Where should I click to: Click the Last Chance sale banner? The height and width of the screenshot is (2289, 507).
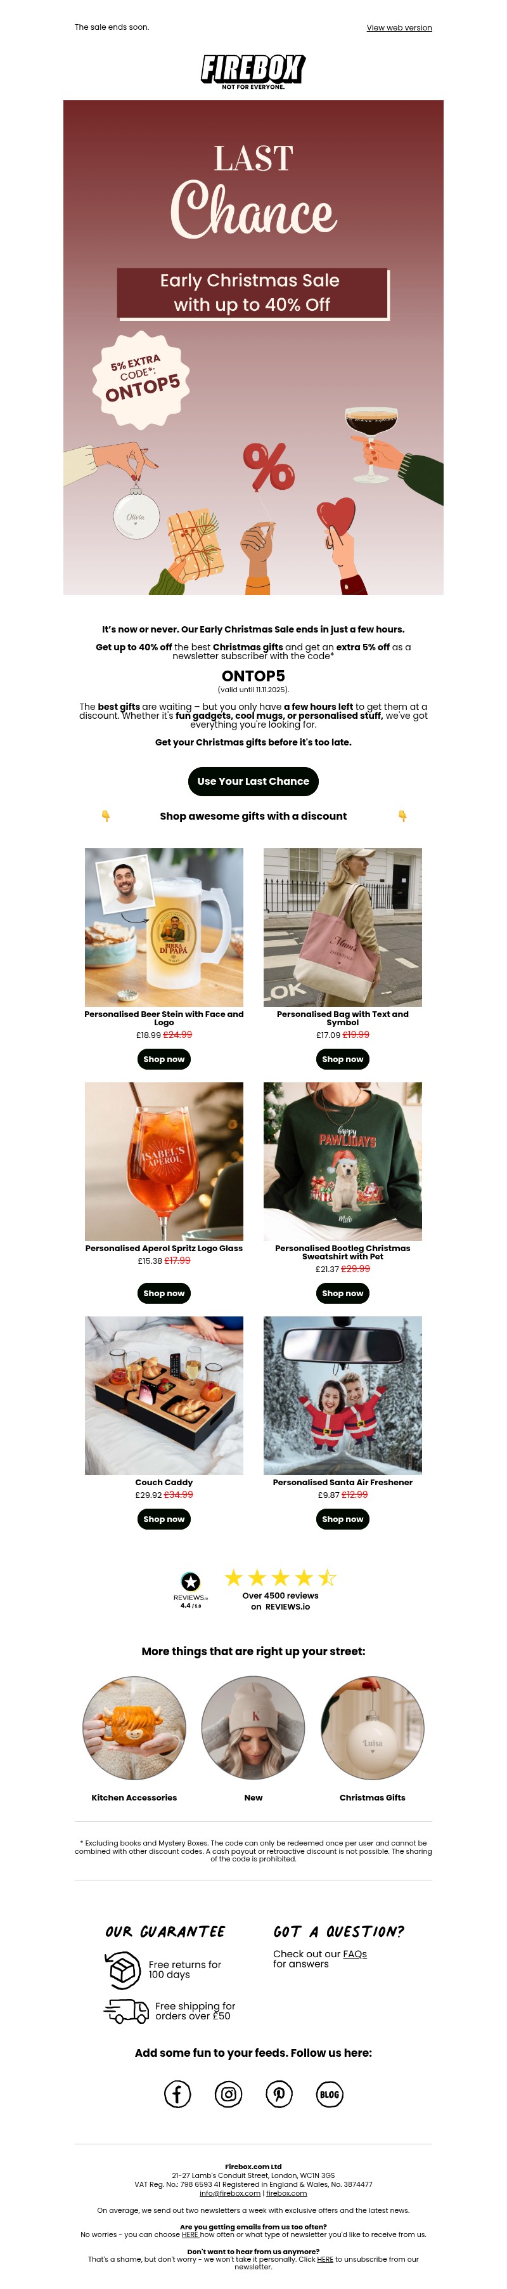pyautogui.click(x=253, y=348)
